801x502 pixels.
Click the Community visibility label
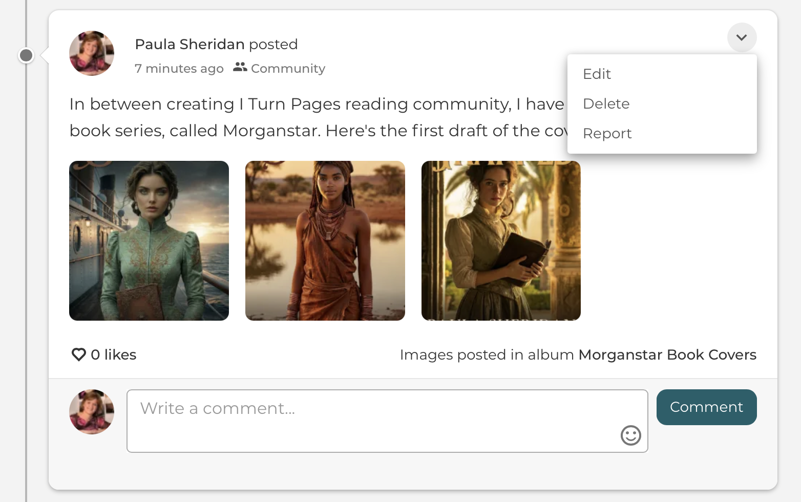(x=288, y=69)
